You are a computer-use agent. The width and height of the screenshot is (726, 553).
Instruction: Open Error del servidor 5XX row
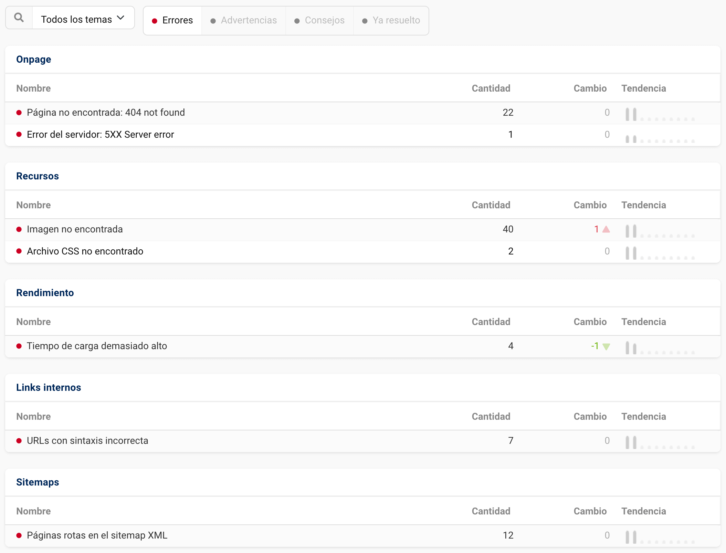coord(101,135)
